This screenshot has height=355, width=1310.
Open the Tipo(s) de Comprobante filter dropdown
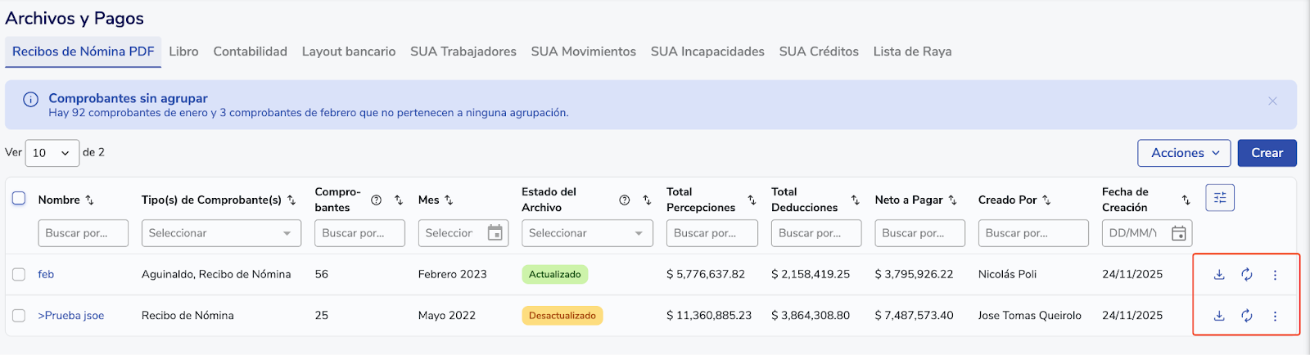pos(220,233)
